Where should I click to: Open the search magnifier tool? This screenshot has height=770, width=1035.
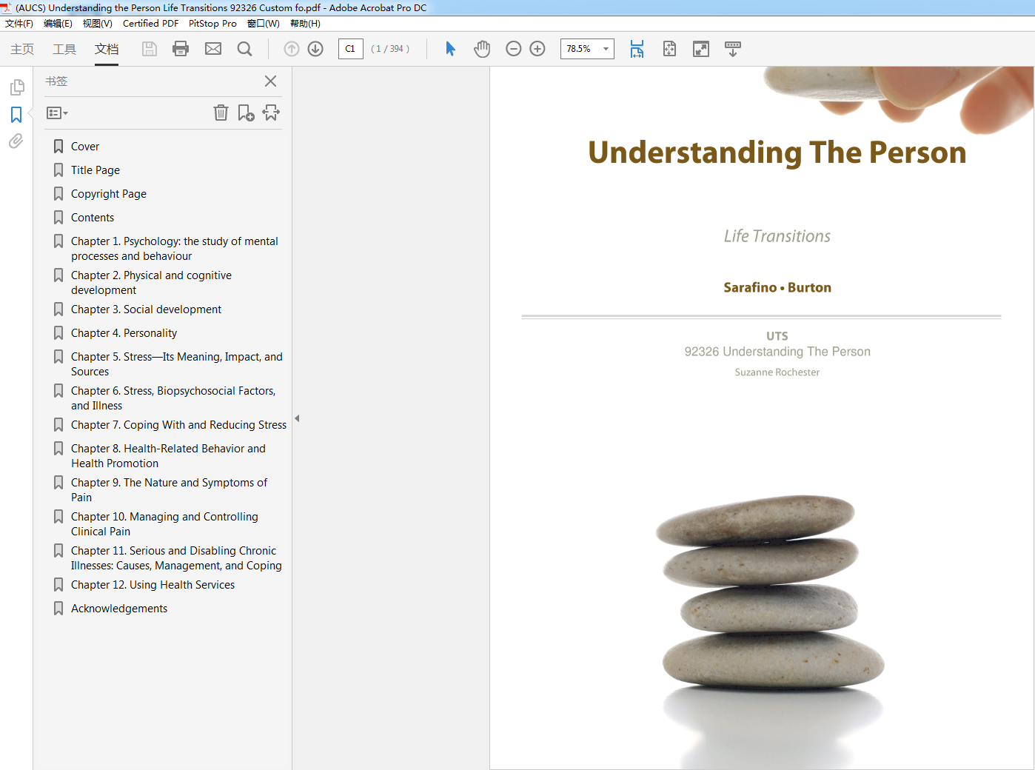pyautogui.click(x=244, y=49)
